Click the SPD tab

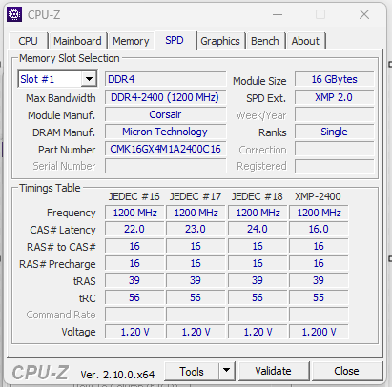[175, 40]
